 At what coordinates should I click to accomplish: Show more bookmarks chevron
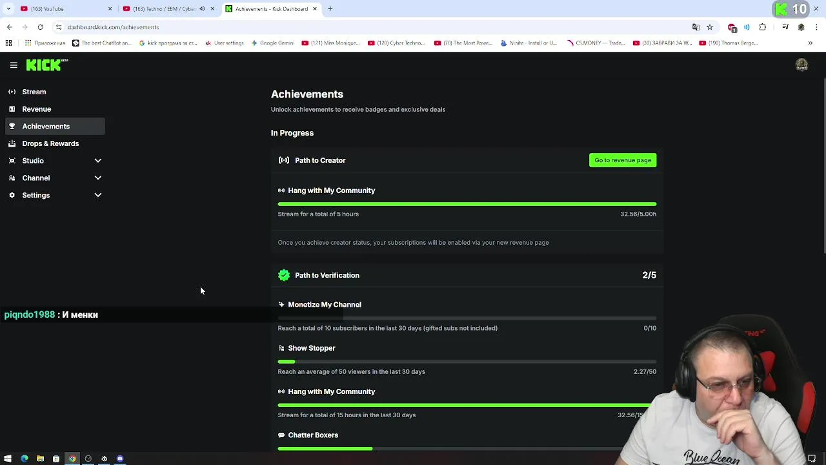[811, 43]
